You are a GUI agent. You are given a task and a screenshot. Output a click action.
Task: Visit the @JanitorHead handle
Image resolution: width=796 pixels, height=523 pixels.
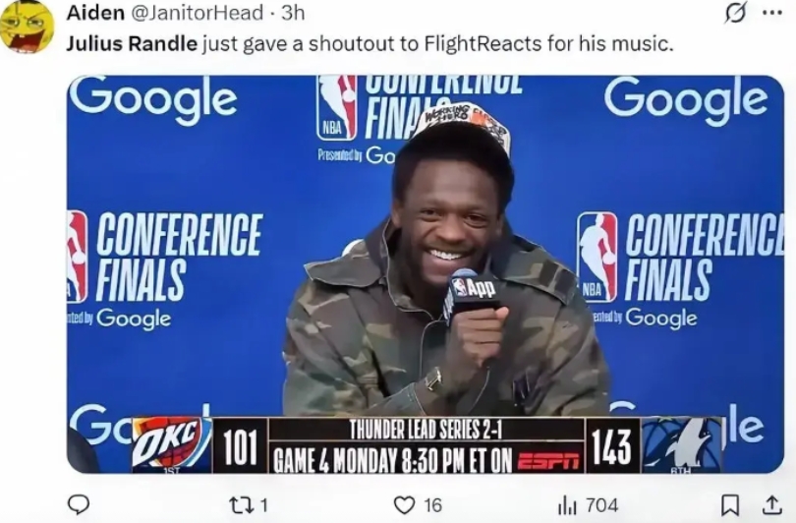(x=198, y=13)
